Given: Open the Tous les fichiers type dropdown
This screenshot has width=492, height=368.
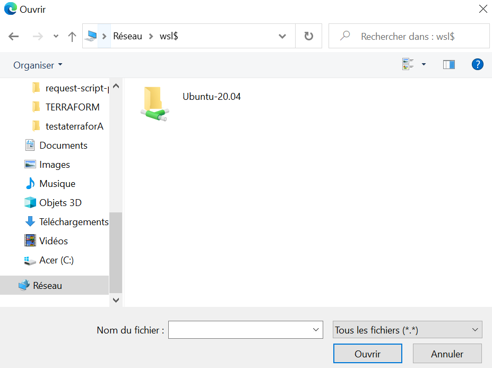Looking at the screenshot, I should [x=407, y=330].
